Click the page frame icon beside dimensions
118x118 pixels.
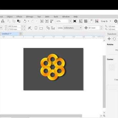(29, 28)
